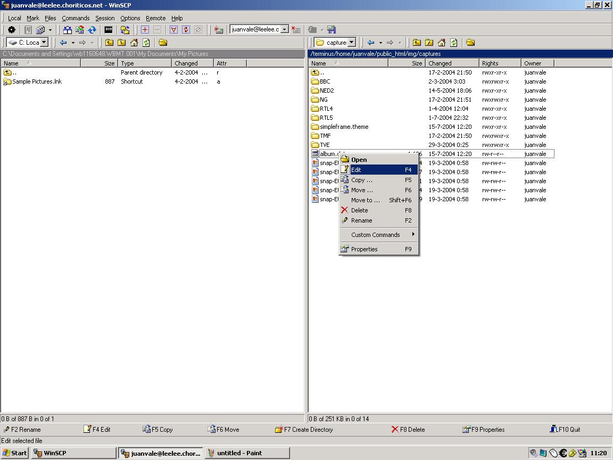
Task: Click Synchronize directories icon with red-green arrows
Action: [80, 30]
